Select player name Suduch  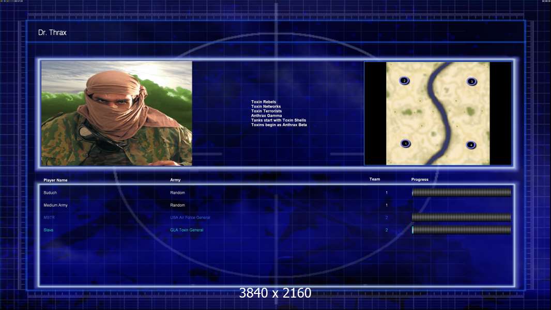50,193
